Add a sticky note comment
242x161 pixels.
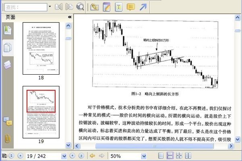[x=131, y=7]
